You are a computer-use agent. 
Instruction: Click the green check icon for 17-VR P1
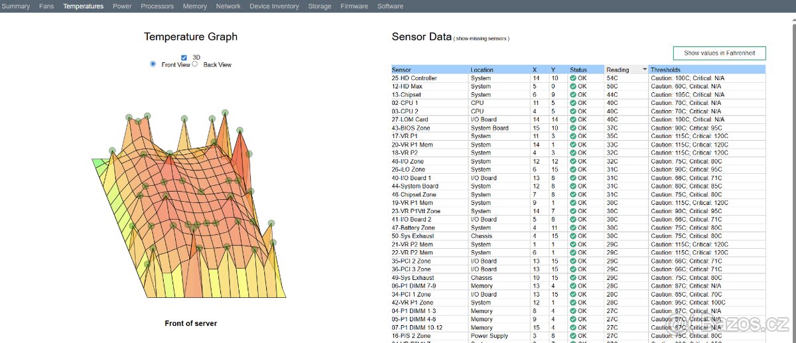tap(573, 137)
